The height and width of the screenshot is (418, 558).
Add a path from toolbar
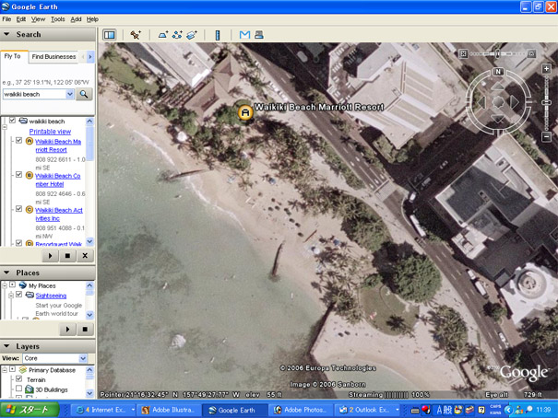(177, 35)
